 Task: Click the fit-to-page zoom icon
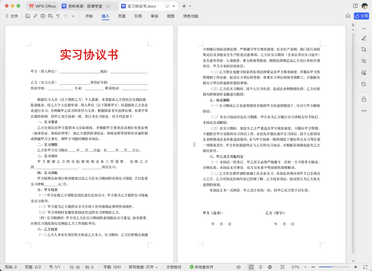(x=282, y=267)
